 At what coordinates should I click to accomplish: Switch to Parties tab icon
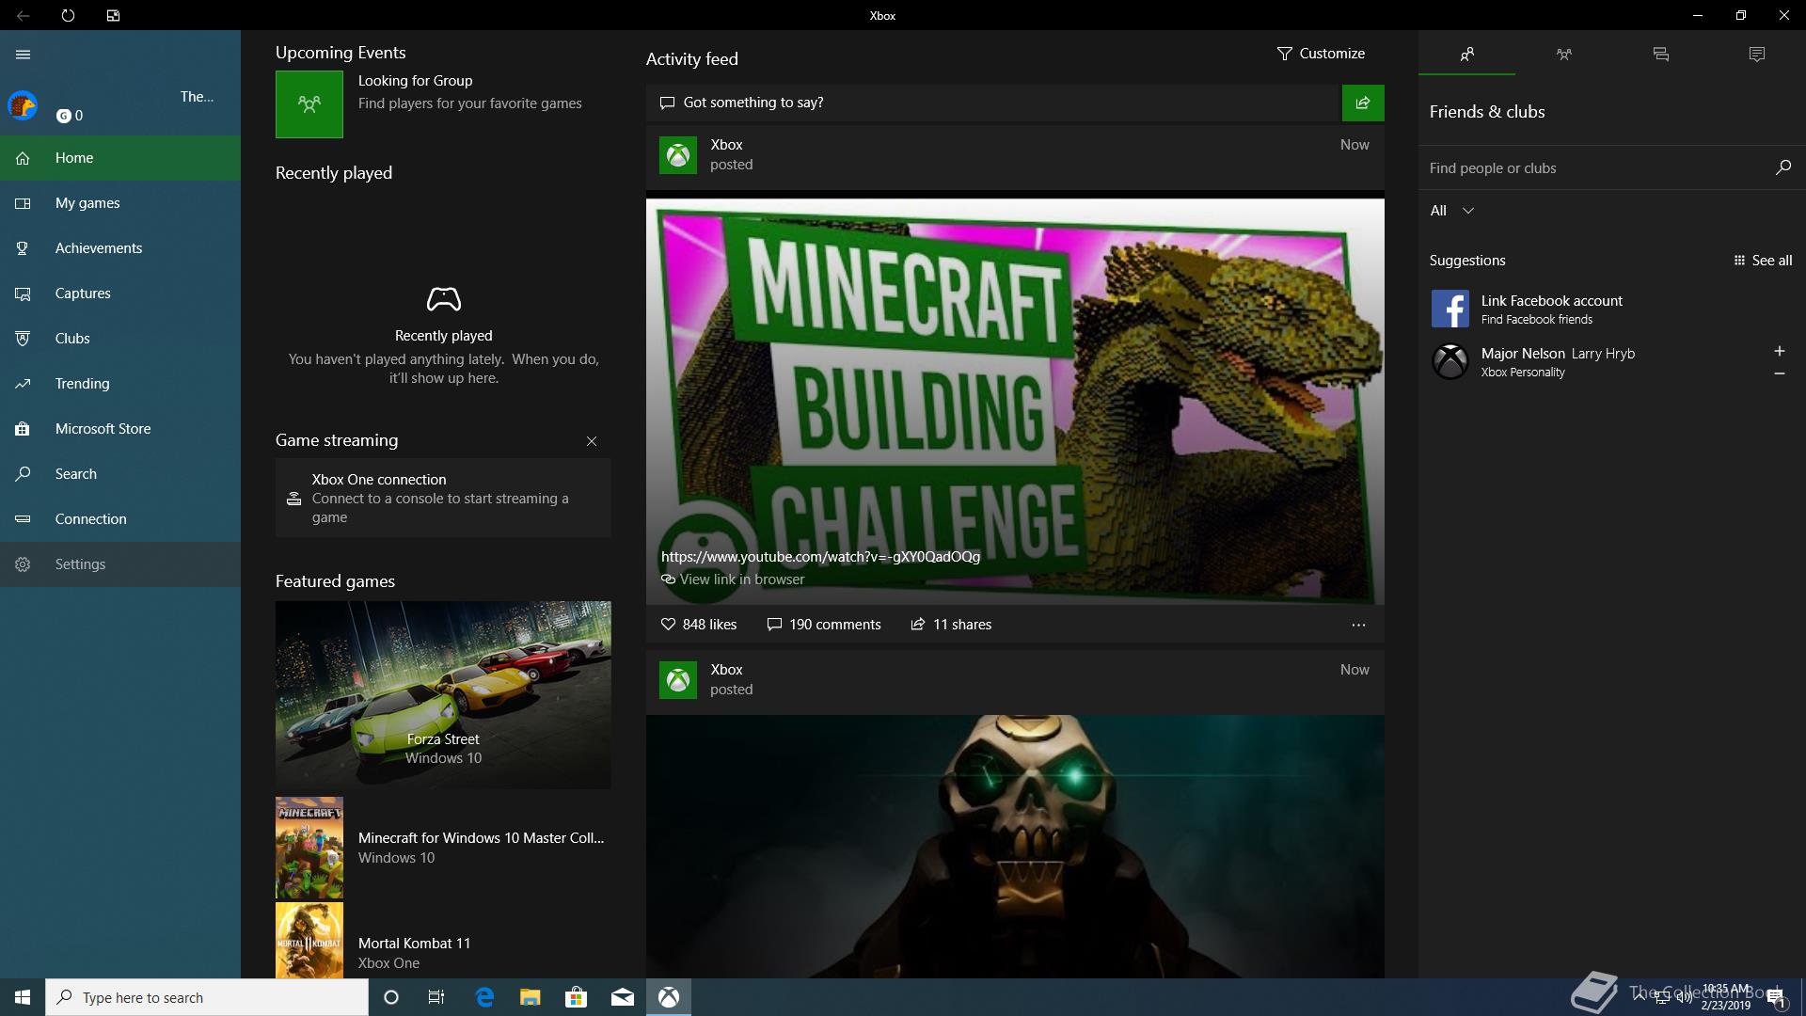pyautogui.click(x=1563, y=55)
